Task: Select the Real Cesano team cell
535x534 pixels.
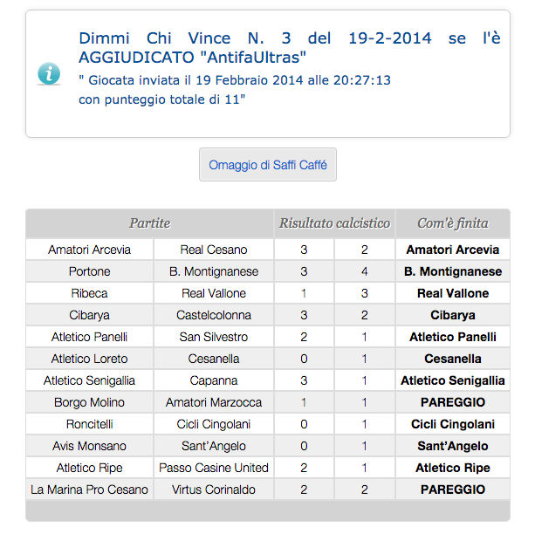Action: [x=214, y=250]
